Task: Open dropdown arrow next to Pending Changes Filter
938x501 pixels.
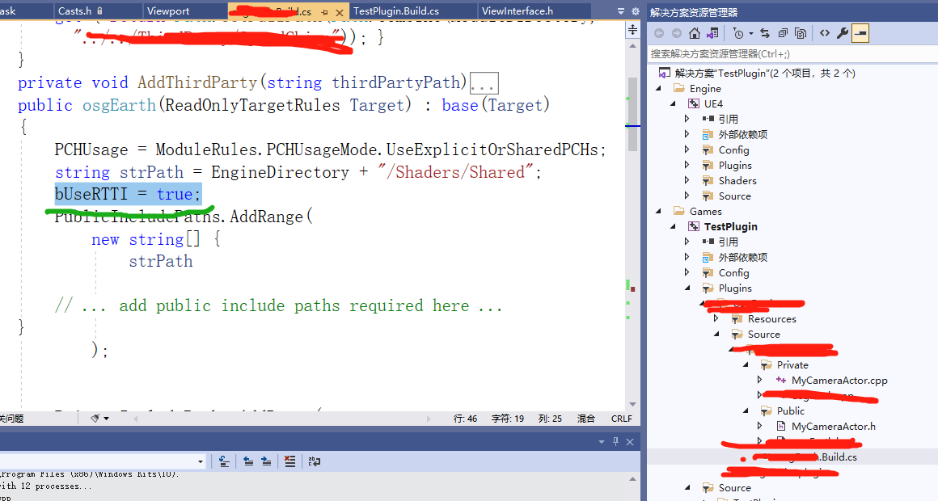Action: pyautogui.click(x=750, y=33)
